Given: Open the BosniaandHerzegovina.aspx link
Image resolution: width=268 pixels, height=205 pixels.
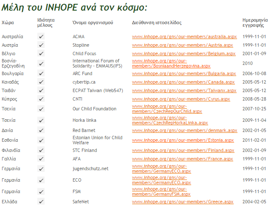Looking at the screenshot, I should pyautogui.click(x=171, y=63).
